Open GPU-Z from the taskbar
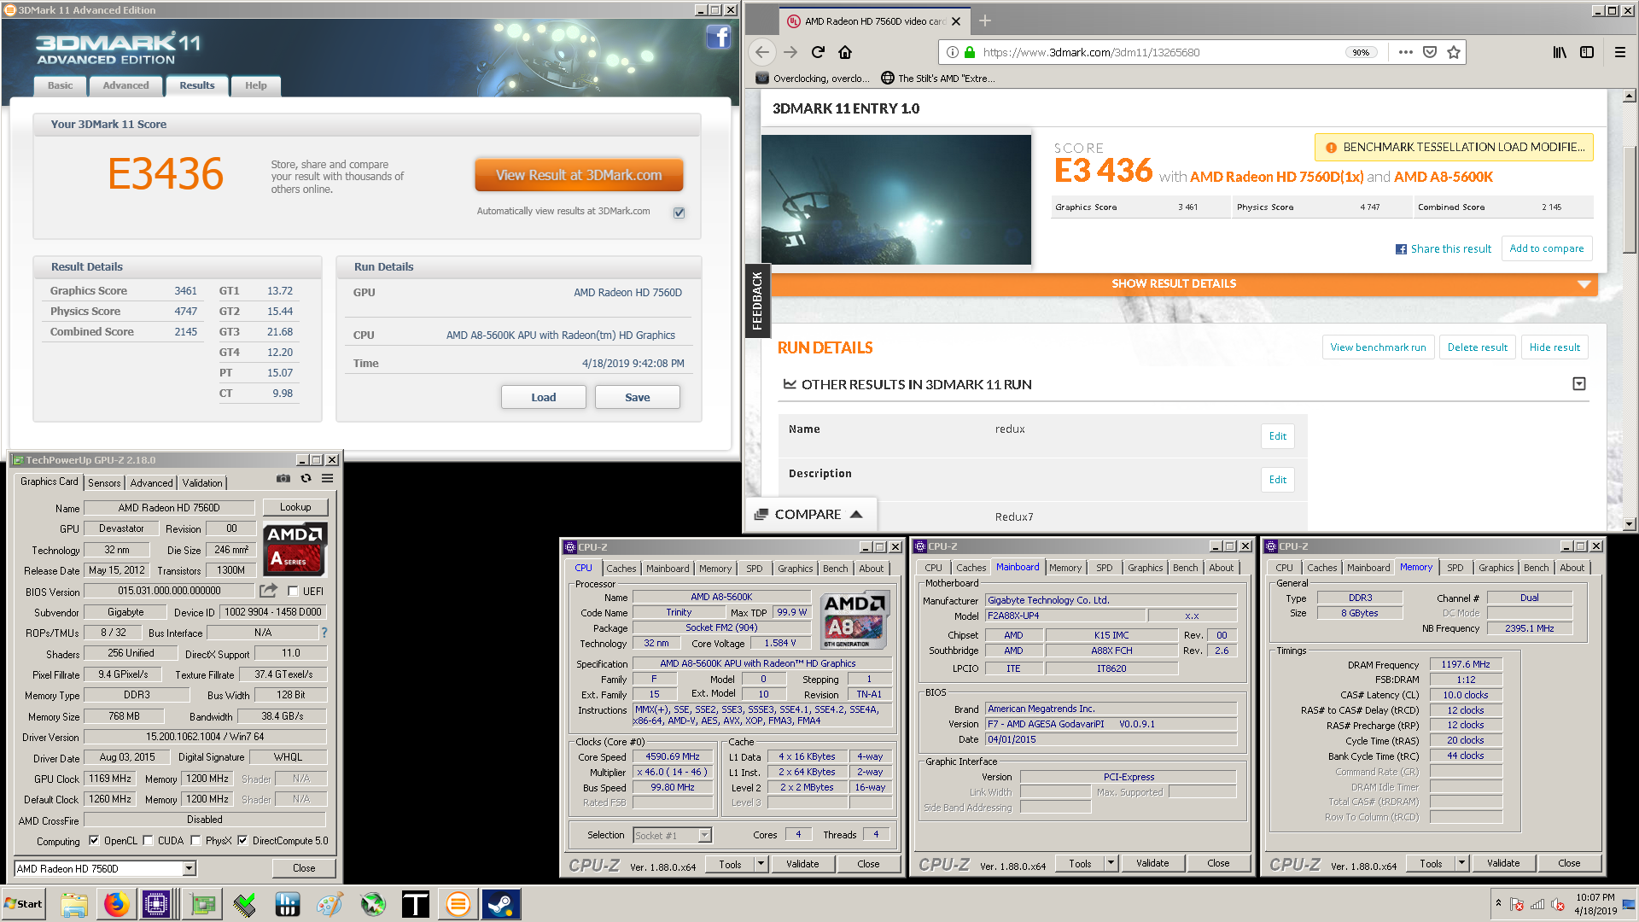Image resolution: width=1639 pixels, height=922 pixels. [202, 904]
